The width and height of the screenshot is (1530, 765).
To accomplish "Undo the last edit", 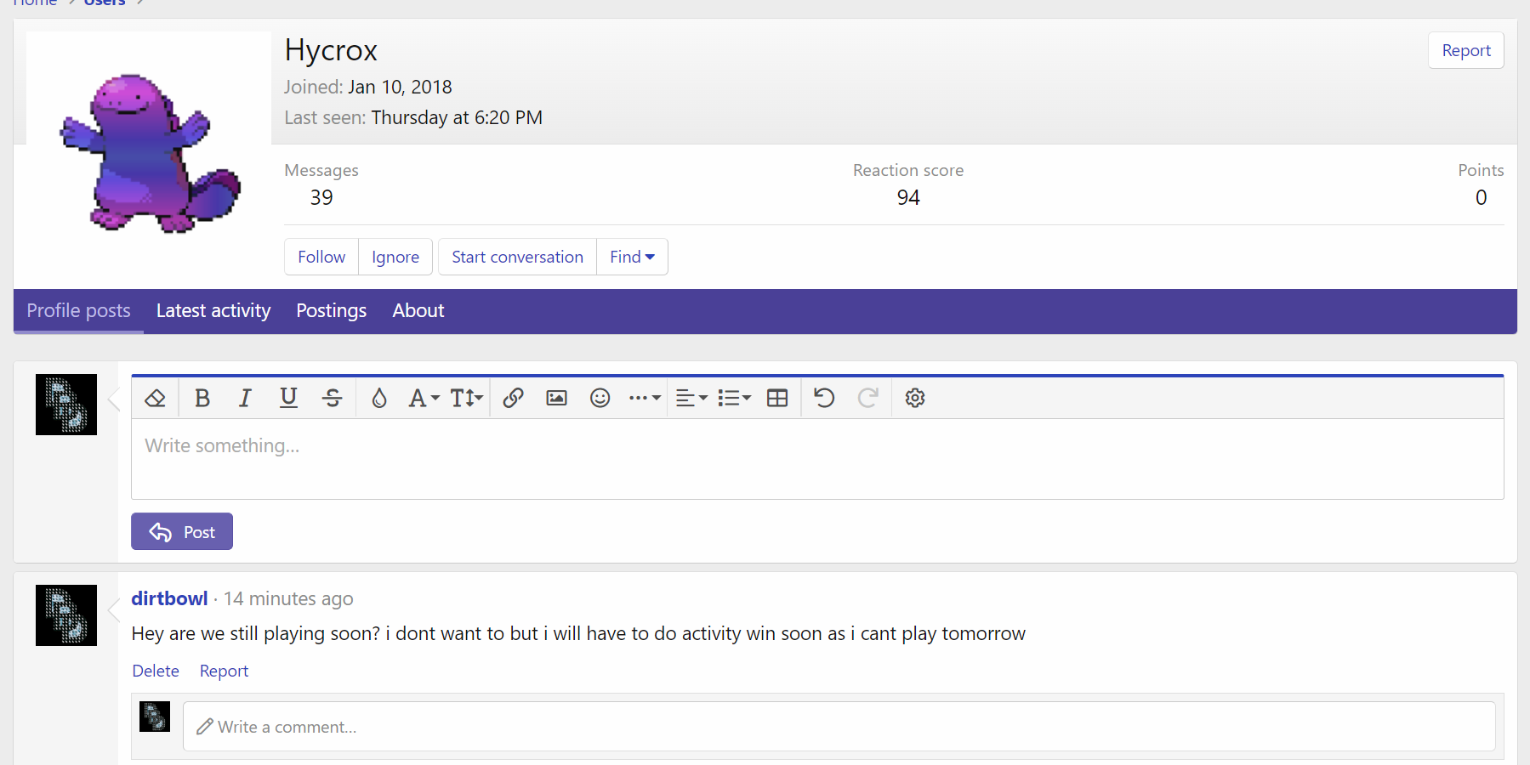I will (x=824, y=398).
